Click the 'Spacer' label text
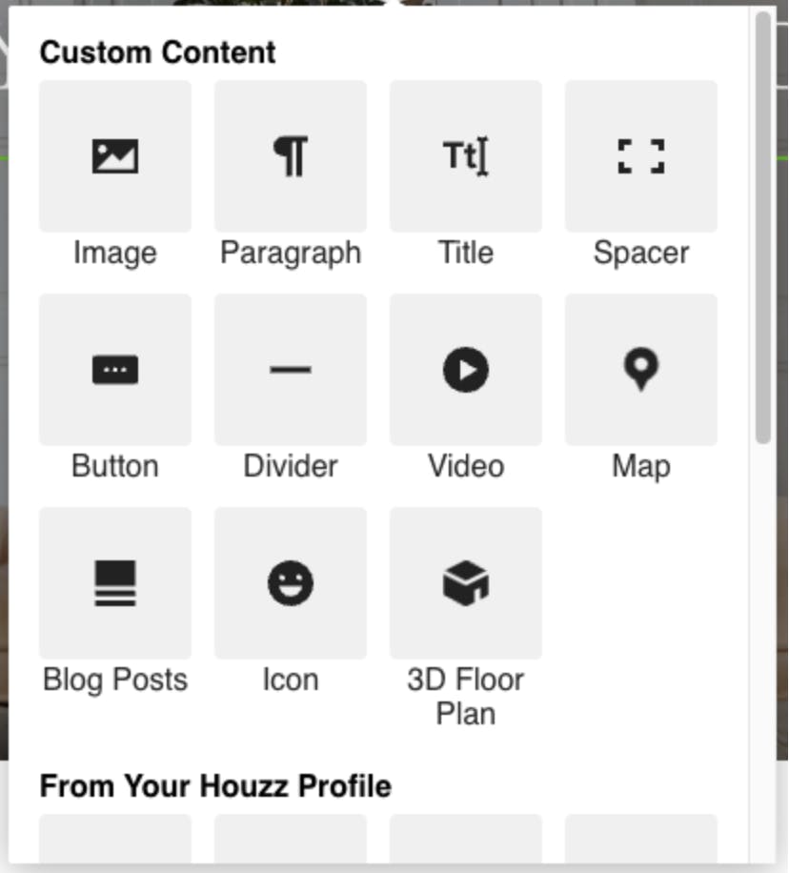This screenshot has height=873, width=789. 641,253
